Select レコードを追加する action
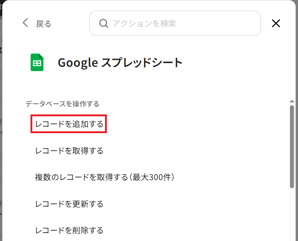Image resolution: width=298 pixels, height=241 pixels. tap(69, 124)
